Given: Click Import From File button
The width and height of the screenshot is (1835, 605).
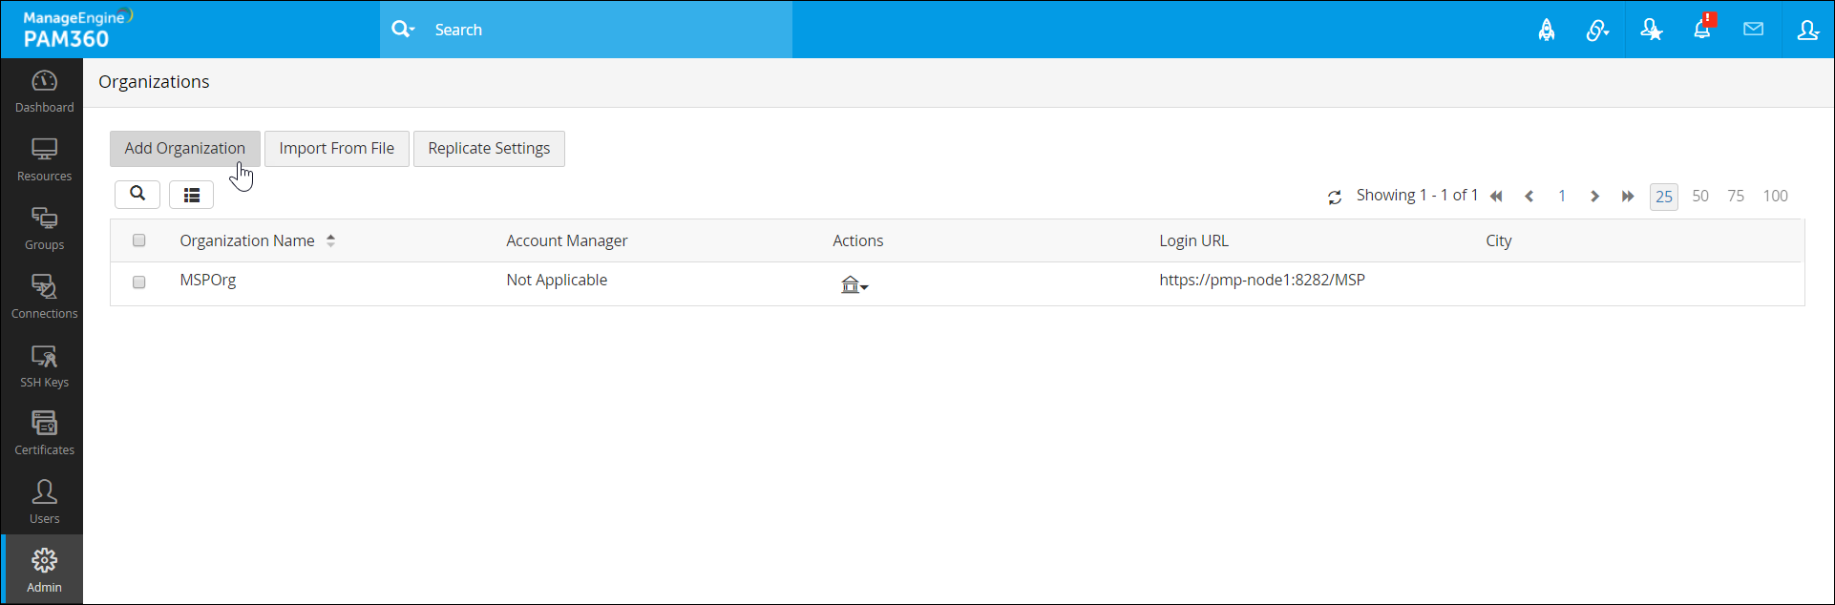Looking at the screenshot, I should pyautogui.click(x=337, y=149).
